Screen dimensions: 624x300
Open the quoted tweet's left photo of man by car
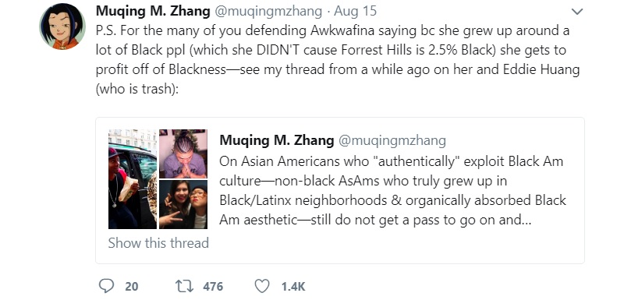pos(133,179)
